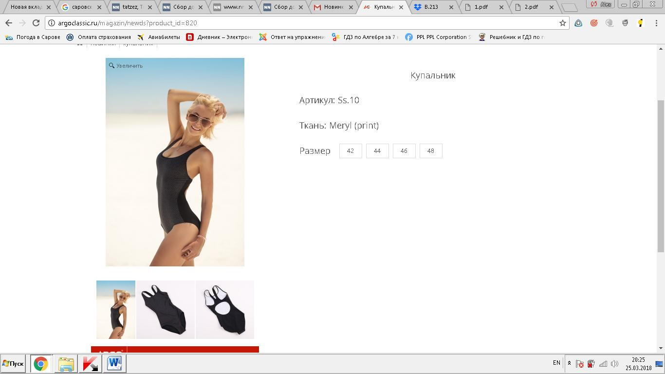
Task: Open the gray masked-face extension icon
Action: click(x=625, y=23)
